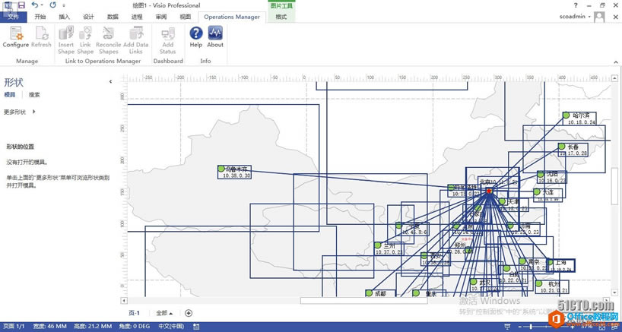Screen dimensions: 622x332
Task: Click 页面 1/1 in status bar
Action: point(13,327)
